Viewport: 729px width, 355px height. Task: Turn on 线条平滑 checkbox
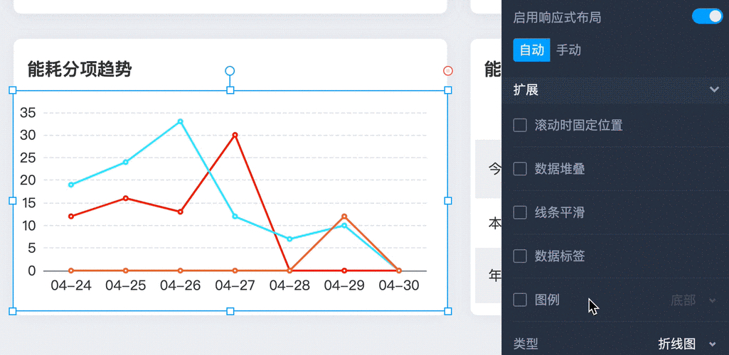[520, 212]
